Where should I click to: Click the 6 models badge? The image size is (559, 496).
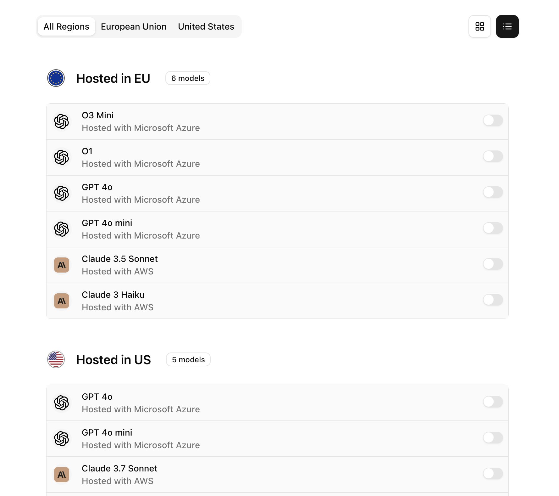pyautogui.click(x=188, y=78)
